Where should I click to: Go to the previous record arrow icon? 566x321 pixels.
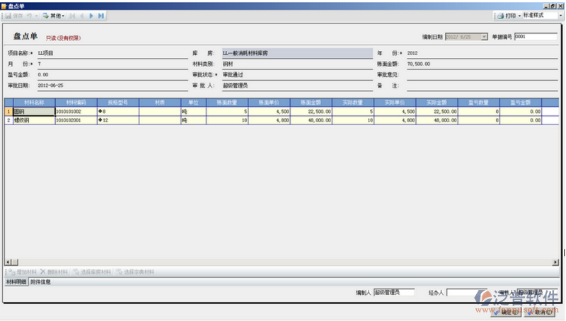point(82,15)
